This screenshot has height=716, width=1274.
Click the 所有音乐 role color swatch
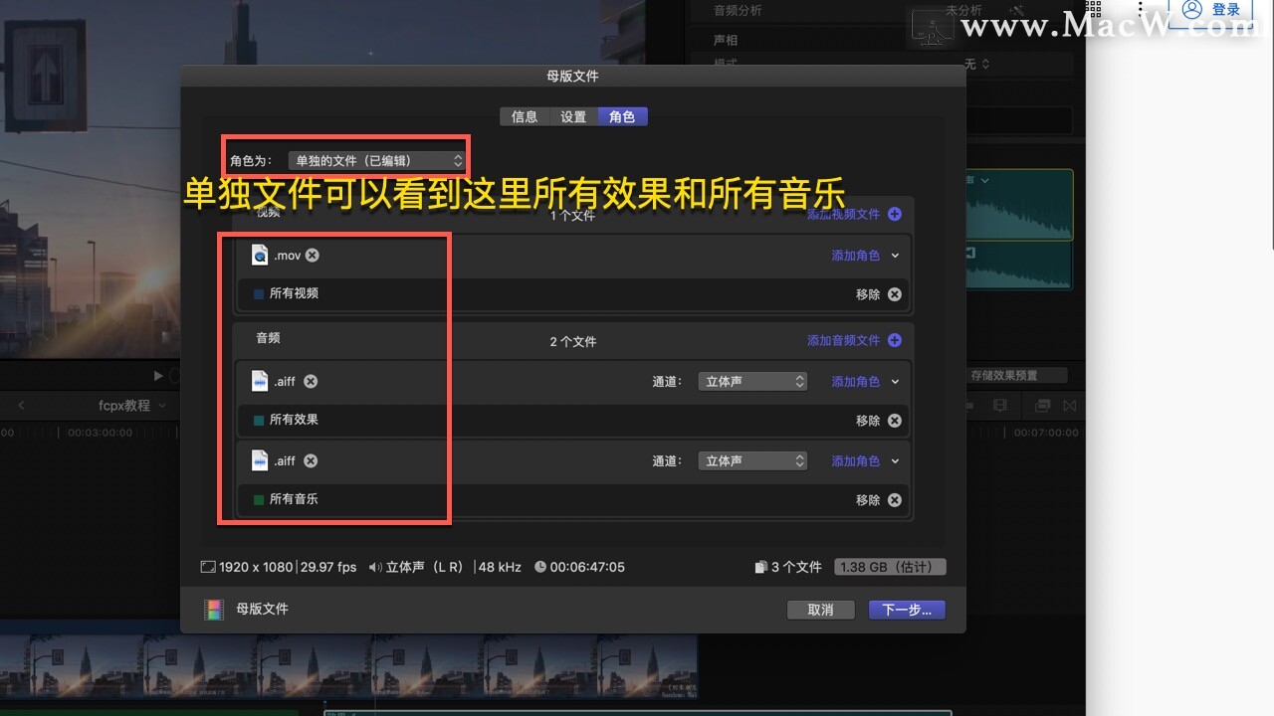pyautogui.click(x=259, y=500)
